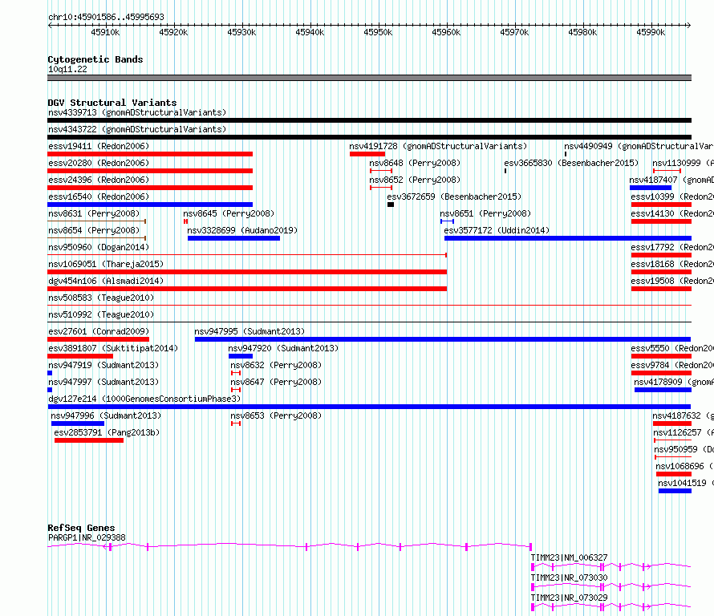Click the blue bar under nsv3328699 (Audano2019)
This screenshot has width=714, height=616.
coord(233,238)
